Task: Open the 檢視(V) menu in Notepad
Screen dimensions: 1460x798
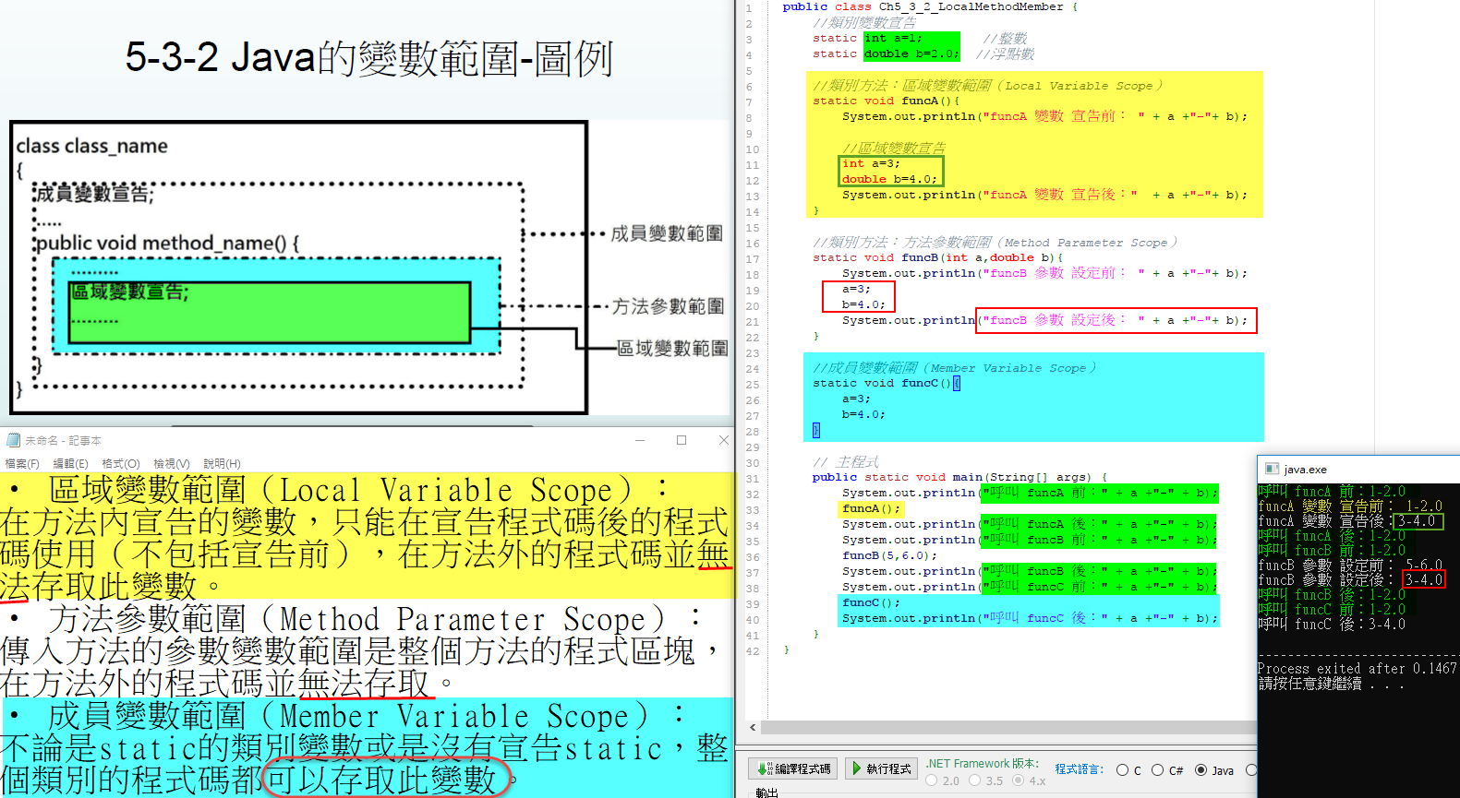Action: (x=171, y=464)
